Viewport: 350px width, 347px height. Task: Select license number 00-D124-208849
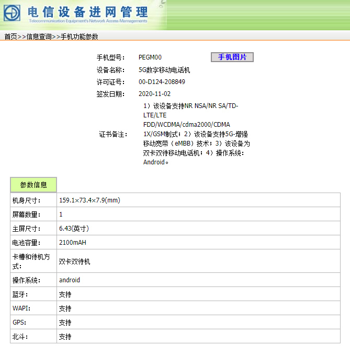tap(162, 82)
